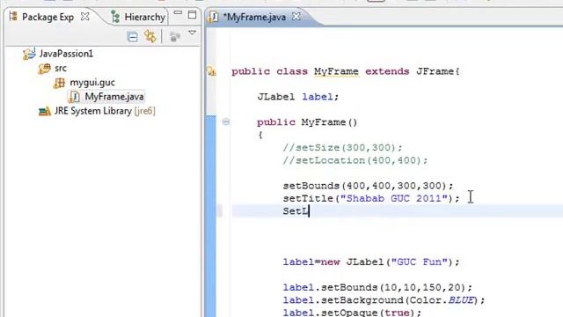Click the 'public MyFrame()' constructor signature
563x317 pixels.
coord(307,122)
